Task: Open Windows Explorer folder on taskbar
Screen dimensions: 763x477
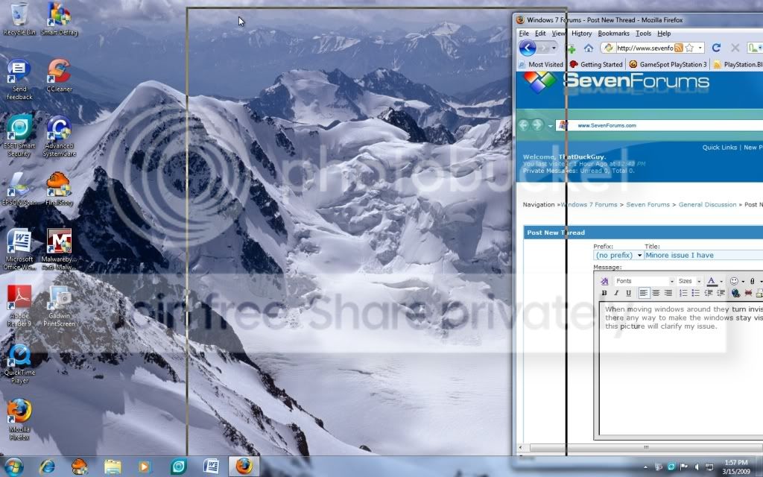Action: (x=113, y=467)
